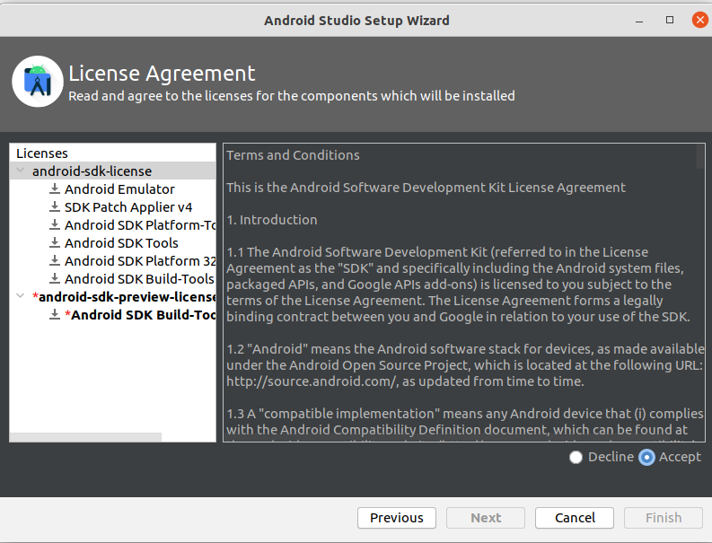Click download icon beside Android SDK Platform-Tools
Image resolution: width=712 pixels, height=543 pixels.
tap(55, 225)
